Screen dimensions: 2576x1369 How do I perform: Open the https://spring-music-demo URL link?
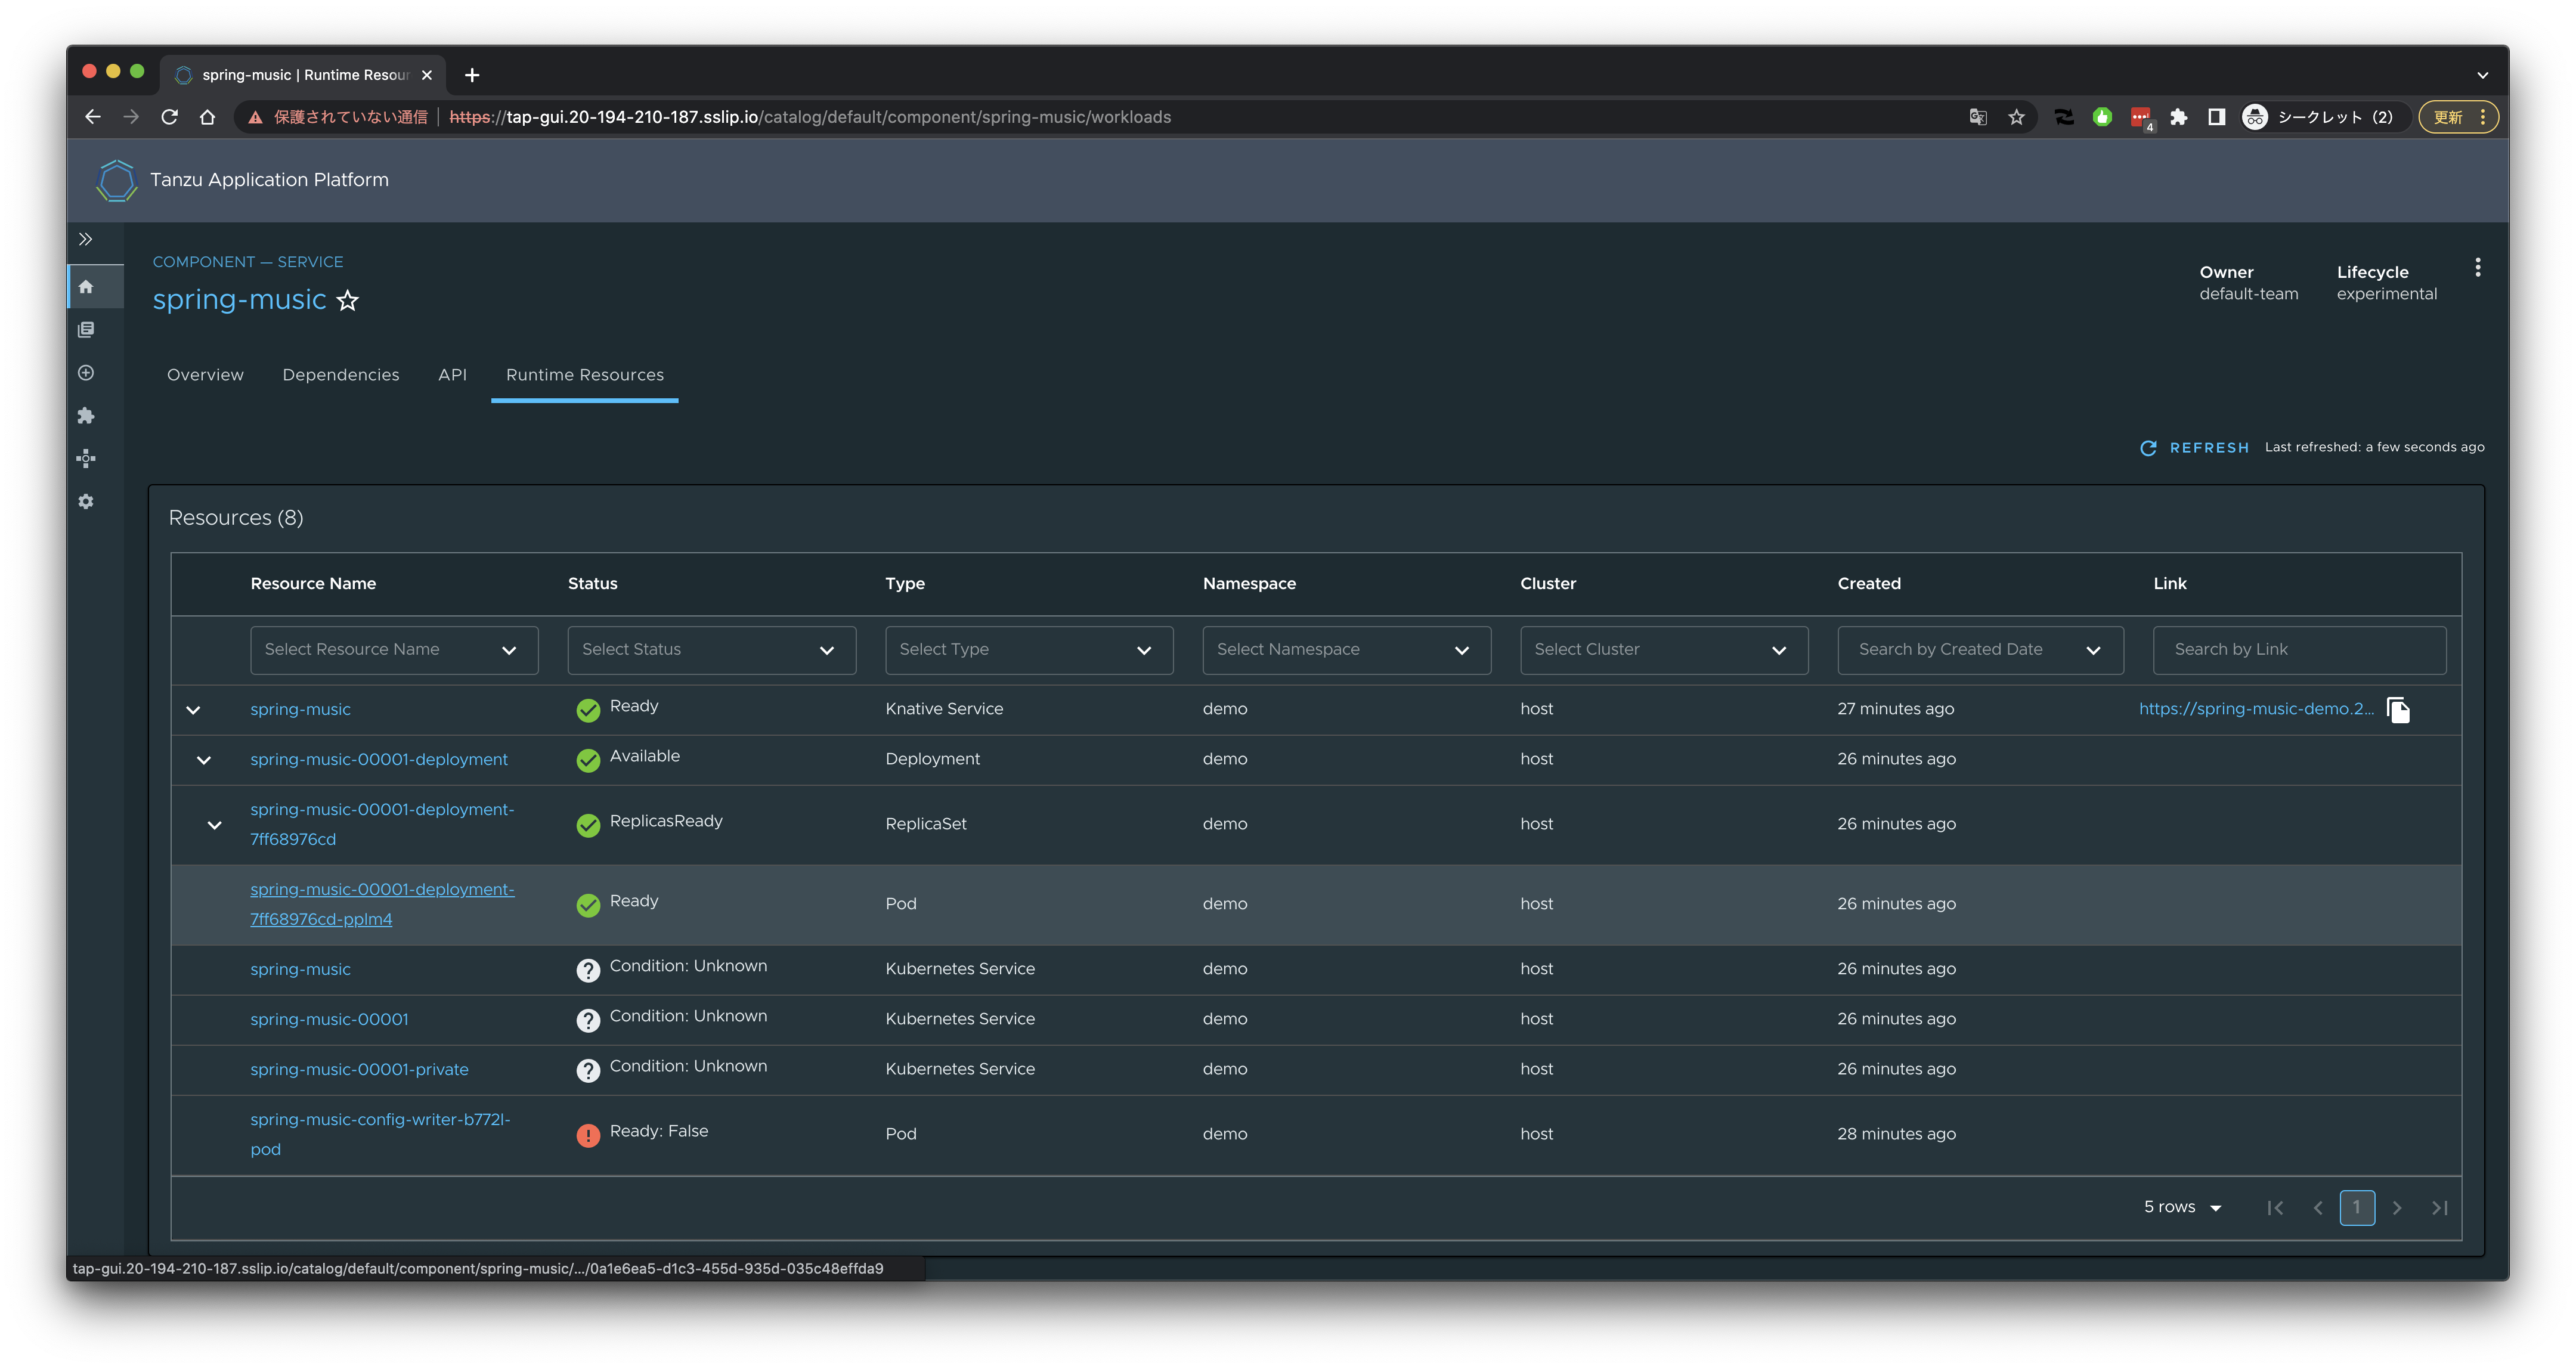click(2256, 709)
